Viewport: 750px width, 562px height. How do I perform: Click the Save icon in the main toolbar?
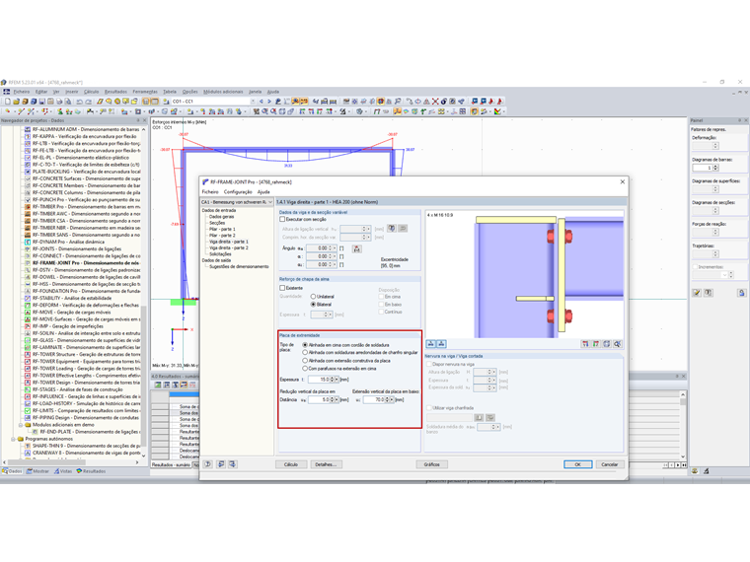[x=42, y=102]
